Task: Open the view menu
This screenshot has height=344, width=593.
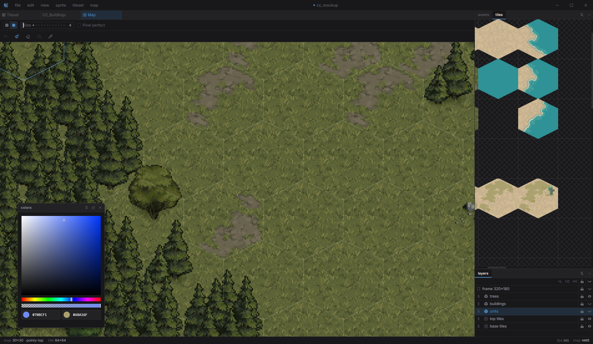Action: [45, 5]
